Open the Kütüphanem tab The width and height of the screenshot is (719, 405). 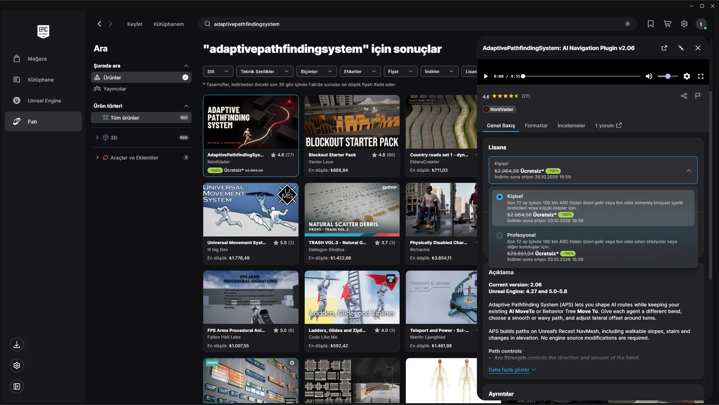coord(169,24)
